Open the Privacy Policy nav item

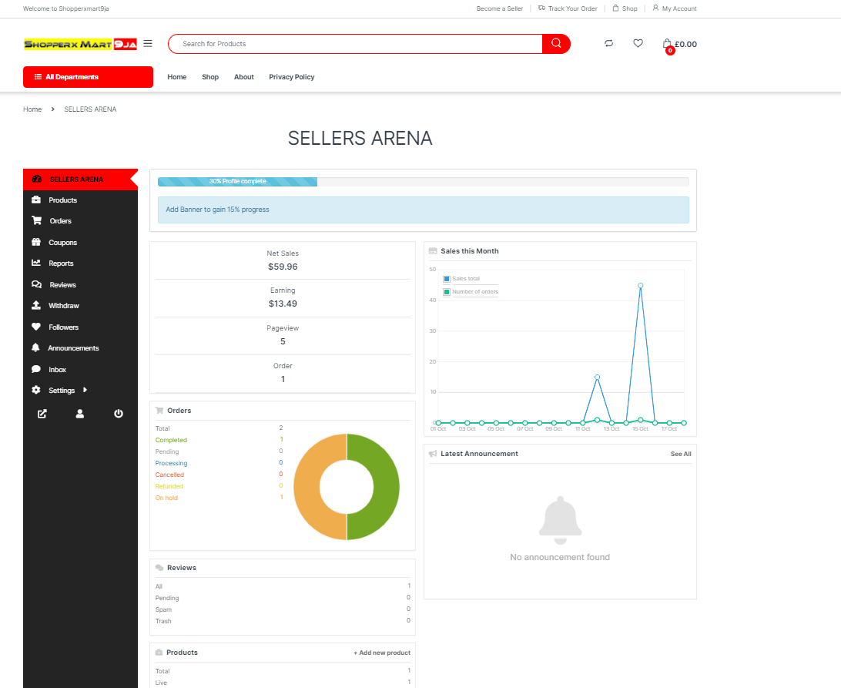tap(292, 77)
